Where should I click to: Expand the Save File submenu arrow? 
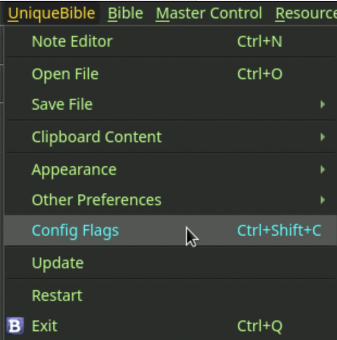point(323,104)
